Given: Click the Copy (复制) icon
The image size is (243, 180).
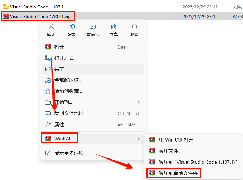Looking at the screenshot, I should [x=72, y=27].
